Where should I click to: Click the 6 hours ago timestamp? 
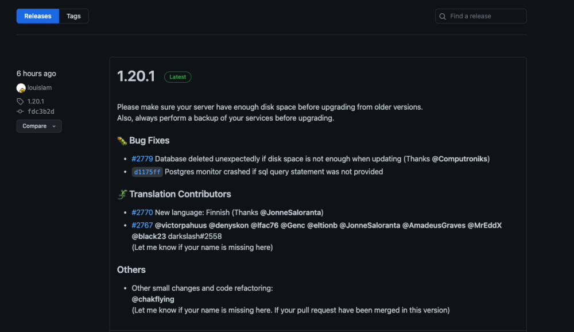point(36,74)
